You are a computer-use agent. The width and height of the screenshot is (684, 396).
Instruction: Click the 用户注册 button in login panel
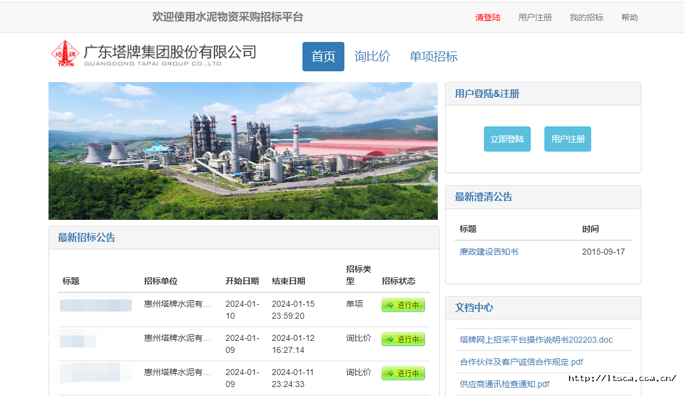pos(568,139)
